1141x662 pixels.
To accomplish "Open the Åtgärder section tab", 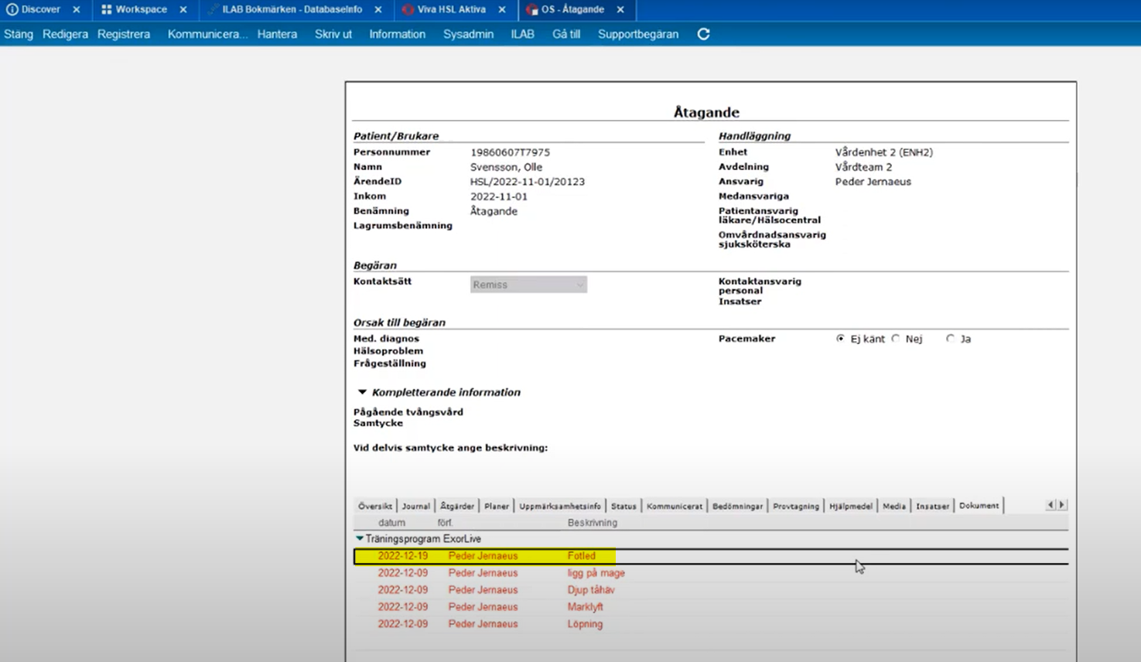I will [x=457, y=506].
